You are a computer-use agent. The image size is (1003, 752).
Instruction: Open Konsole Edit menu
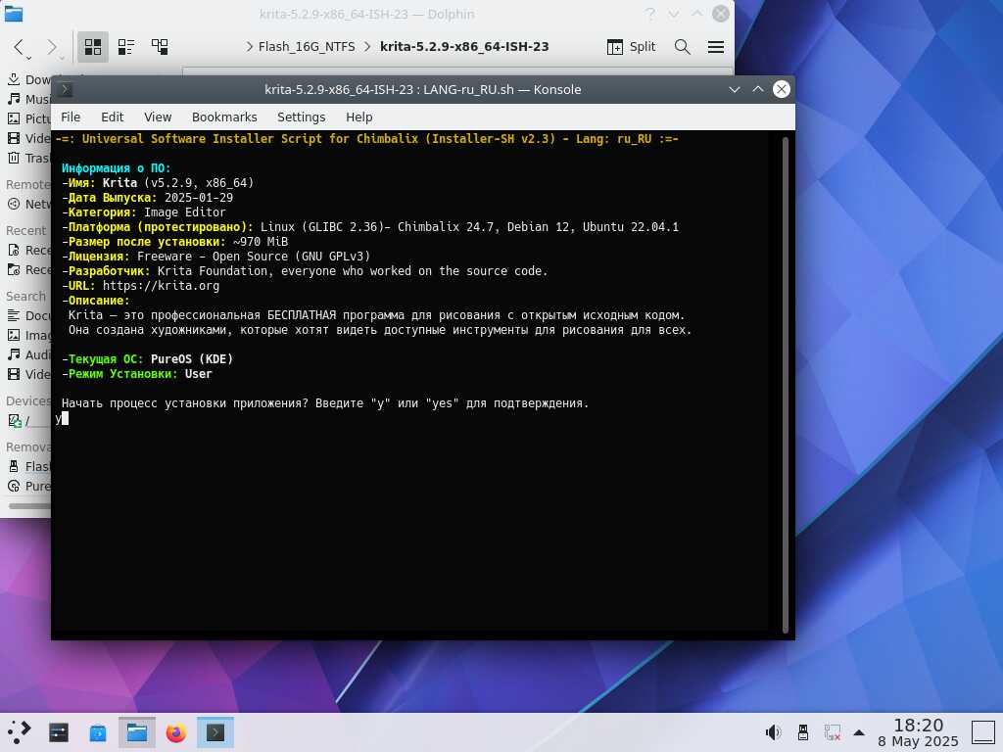point(112,117)
